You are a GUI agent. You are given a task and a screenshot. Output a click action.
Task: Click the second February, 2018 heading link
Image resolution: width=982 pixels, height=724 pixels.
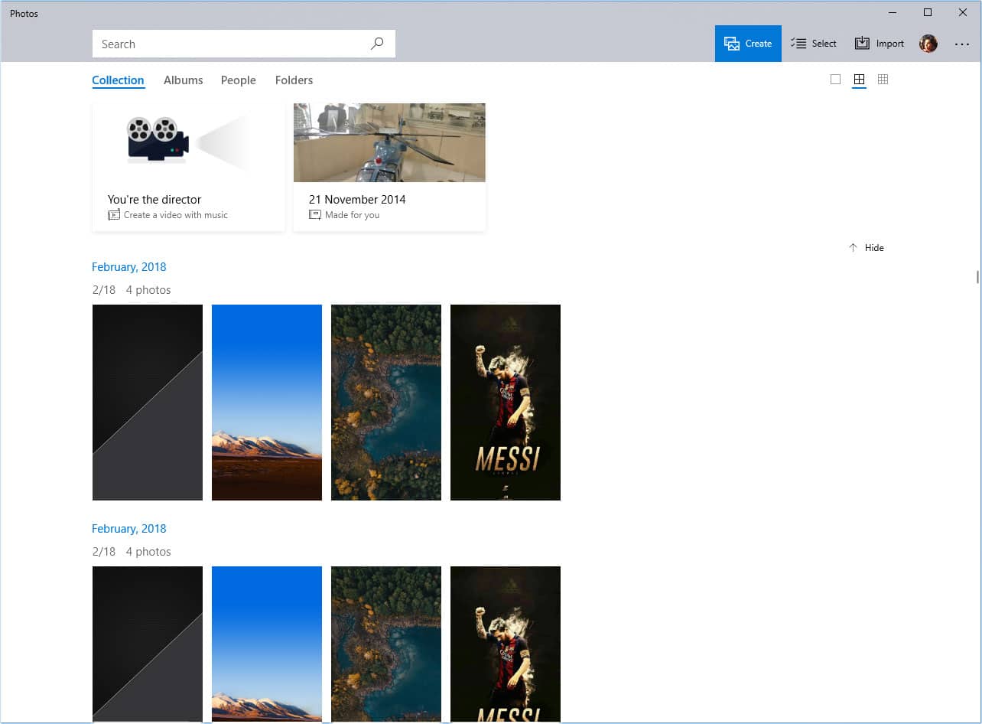pyautogui.click(x=129, y=529)
